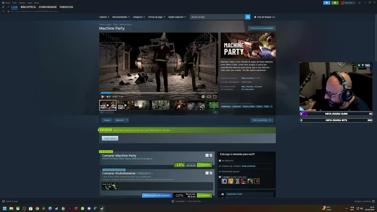Open the Ajuda menu

[37, 3]
